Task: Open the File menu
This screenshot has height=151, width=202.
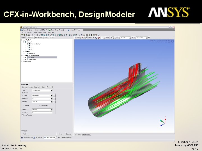Action: click(x=22, y=33)
